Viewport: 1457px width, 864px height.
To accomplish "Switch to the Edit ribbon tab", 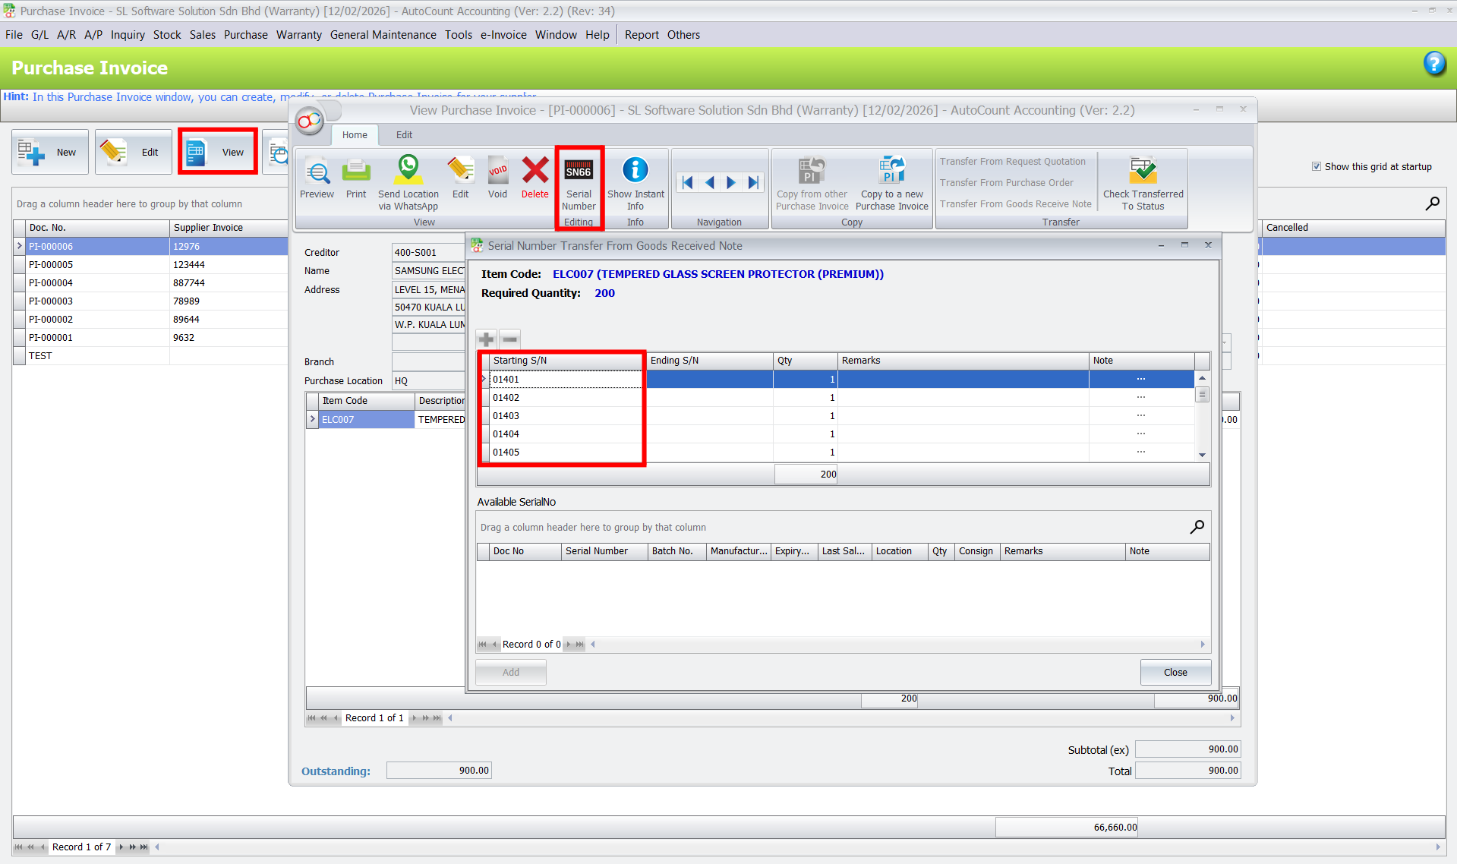I will click(x=404, y=134).
